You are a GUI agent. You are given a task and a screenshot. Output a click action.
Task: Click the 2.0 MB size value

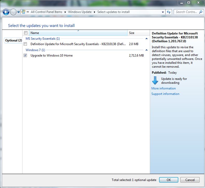(x=134, y=44)
